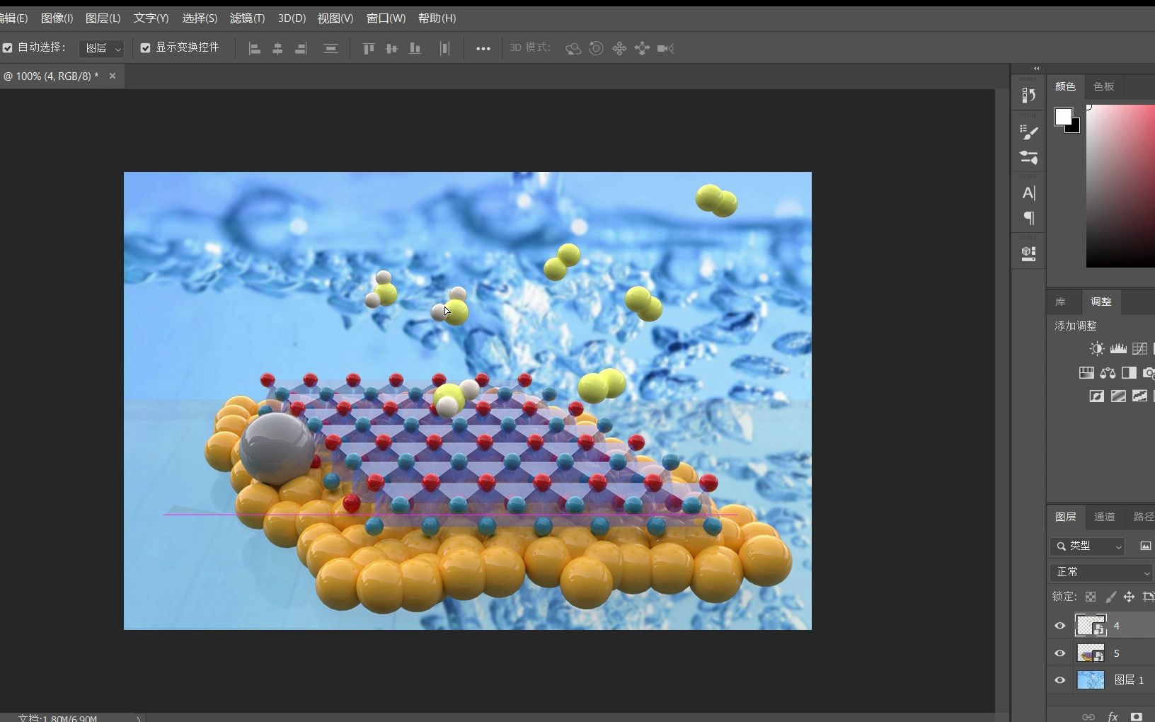Select the 3D roll camera mode icon
This screenshot has width=1155, height=722.
click(x=597, y=48)
